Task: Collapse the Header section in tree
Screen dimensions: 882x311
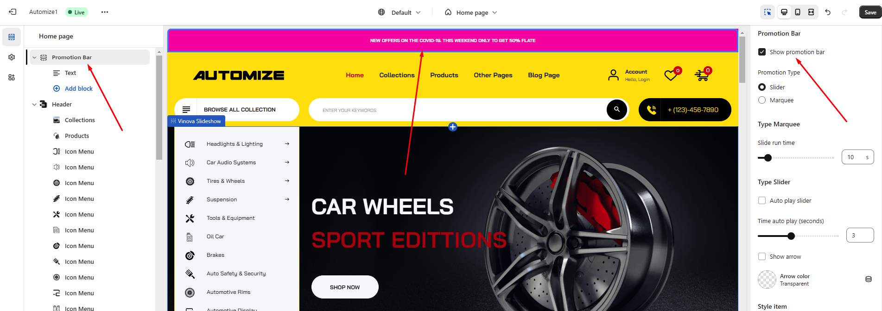Action: tap(34, 104)
